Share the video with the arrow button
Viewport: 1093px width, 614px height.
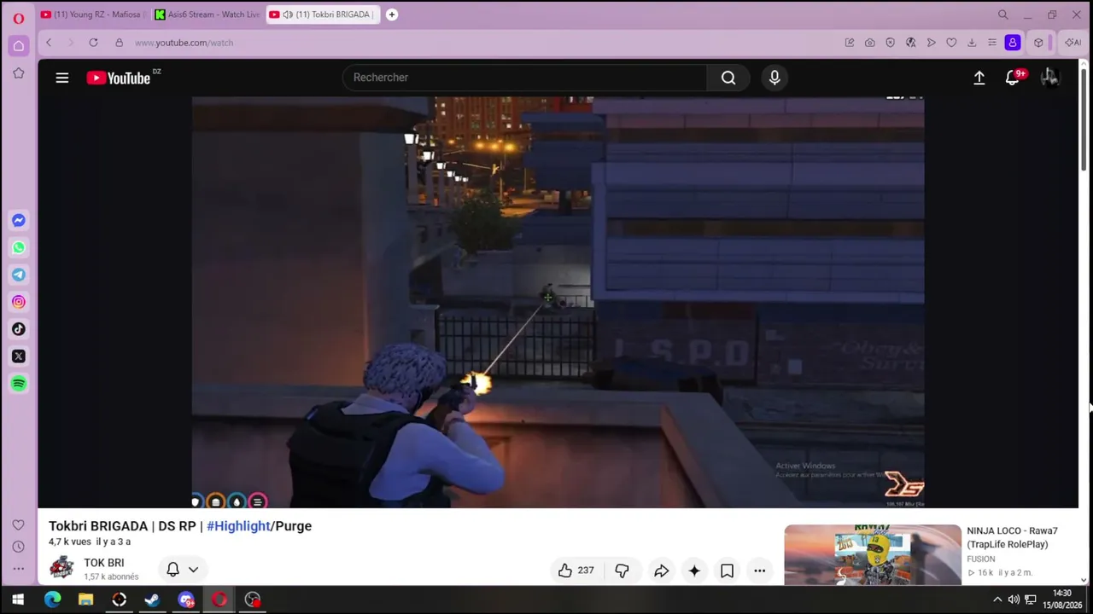(662, 571)
